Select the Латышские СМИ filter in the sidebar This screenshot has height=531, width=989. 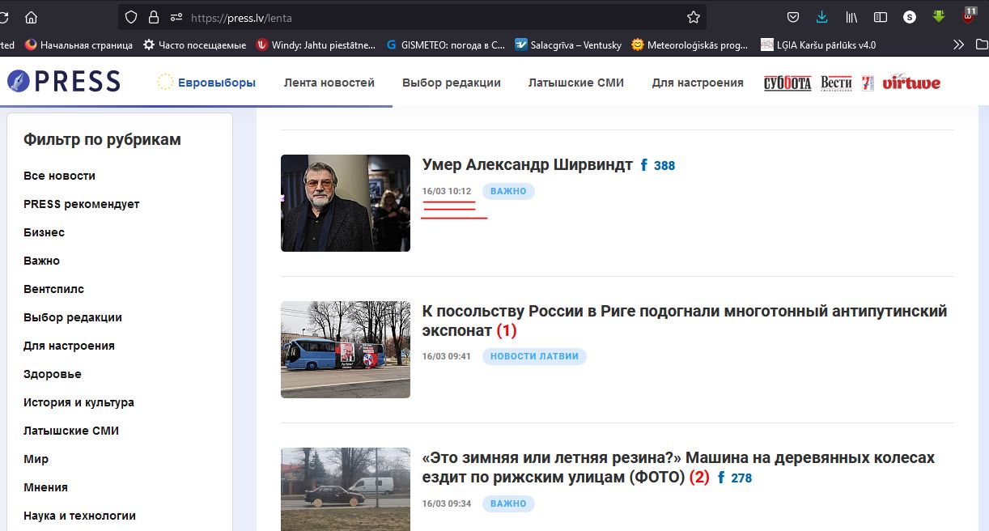tap(71, 431)
